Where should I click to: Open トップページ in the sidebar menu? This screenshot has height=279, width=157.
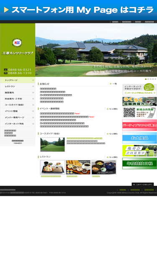[18, 80]
